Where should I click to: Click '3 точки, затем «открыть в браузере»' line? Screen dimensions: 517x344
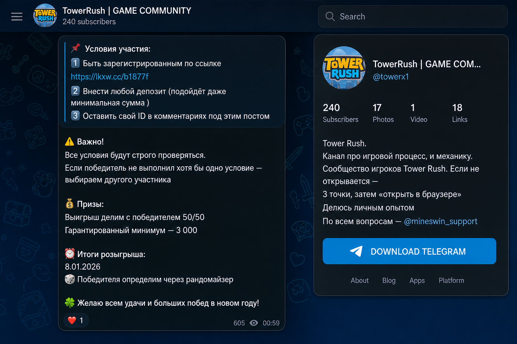point(392,195)
